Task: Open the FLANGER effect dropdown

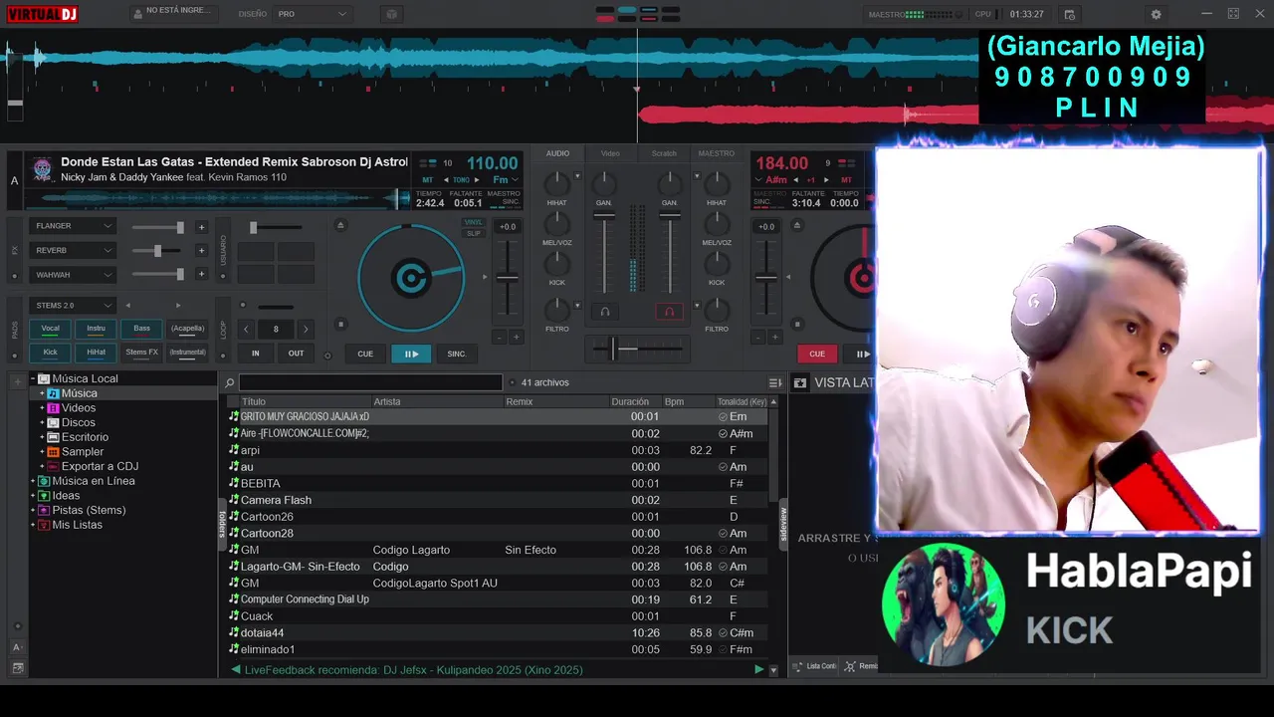Action: pyautogui.click(x=74, y=226)
